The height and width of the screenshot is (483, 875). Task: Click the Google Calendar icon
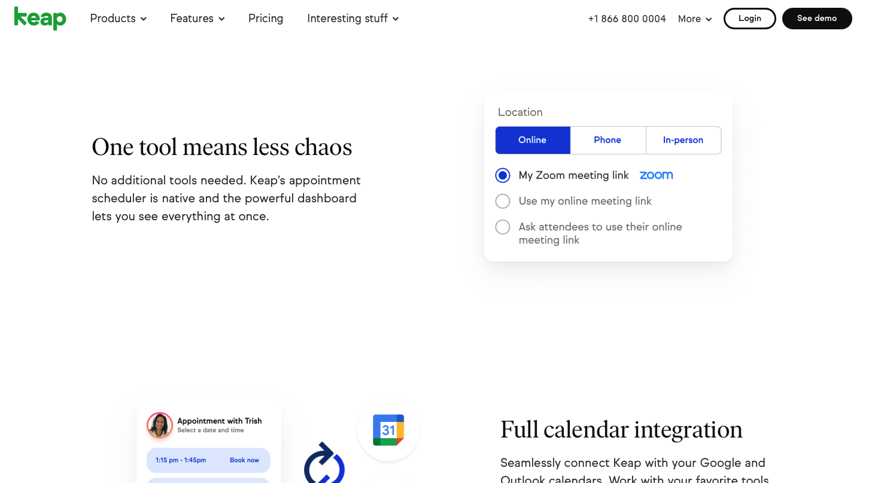(x=388, y=430)
